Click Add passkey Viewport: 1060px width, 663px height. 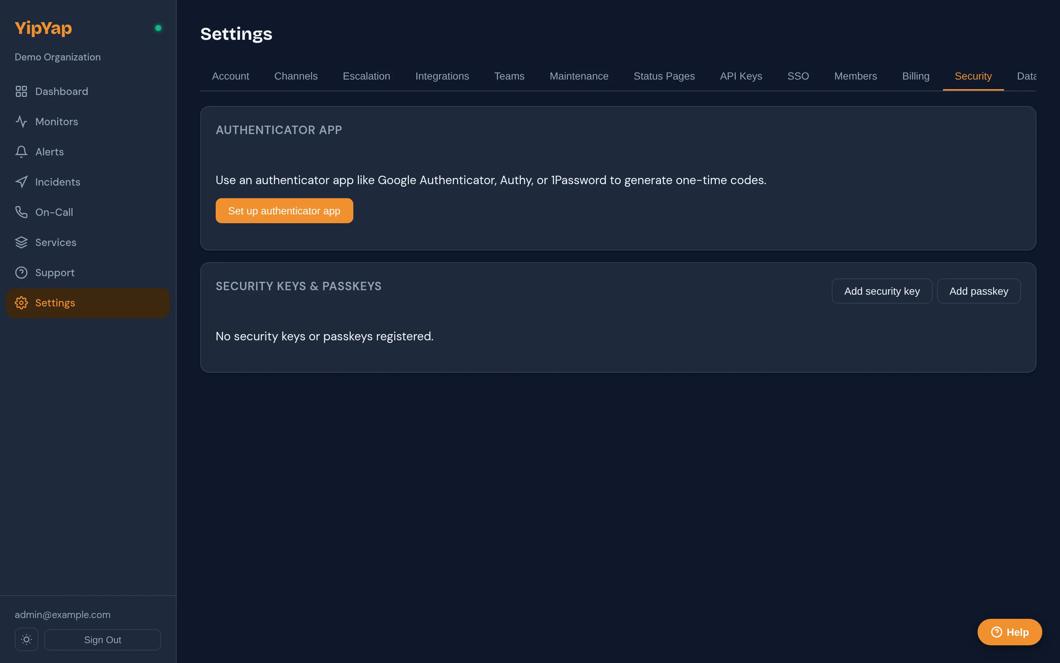pos(979,291)
